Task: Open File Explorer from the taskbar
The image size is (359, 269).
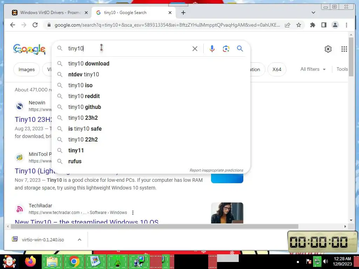Action: [52, 261]
